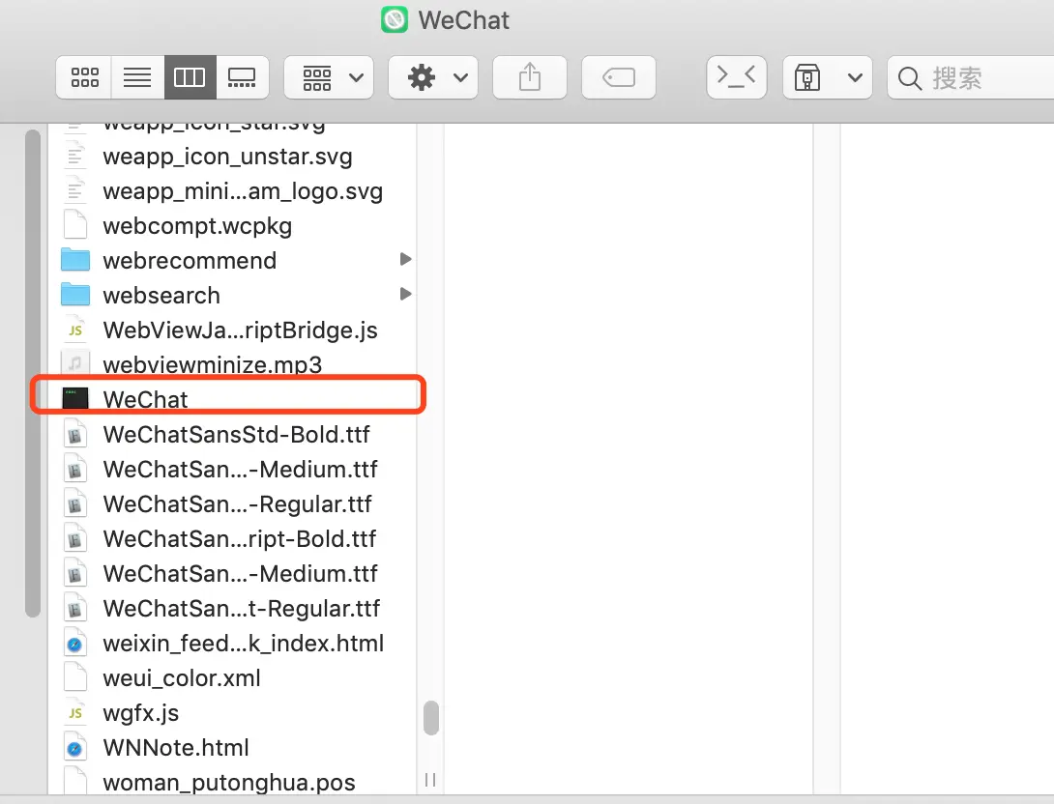
Task: Select WeChatSan...ript-Bold.ttf font file
Action: [239, 539]
